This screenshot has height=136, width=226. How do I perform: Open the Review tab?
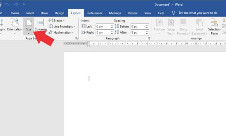(x=132, y=13)
